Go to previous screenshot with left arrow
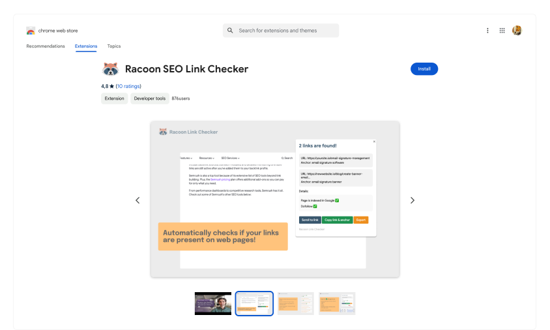550x330 pixels. click(137, 200)
